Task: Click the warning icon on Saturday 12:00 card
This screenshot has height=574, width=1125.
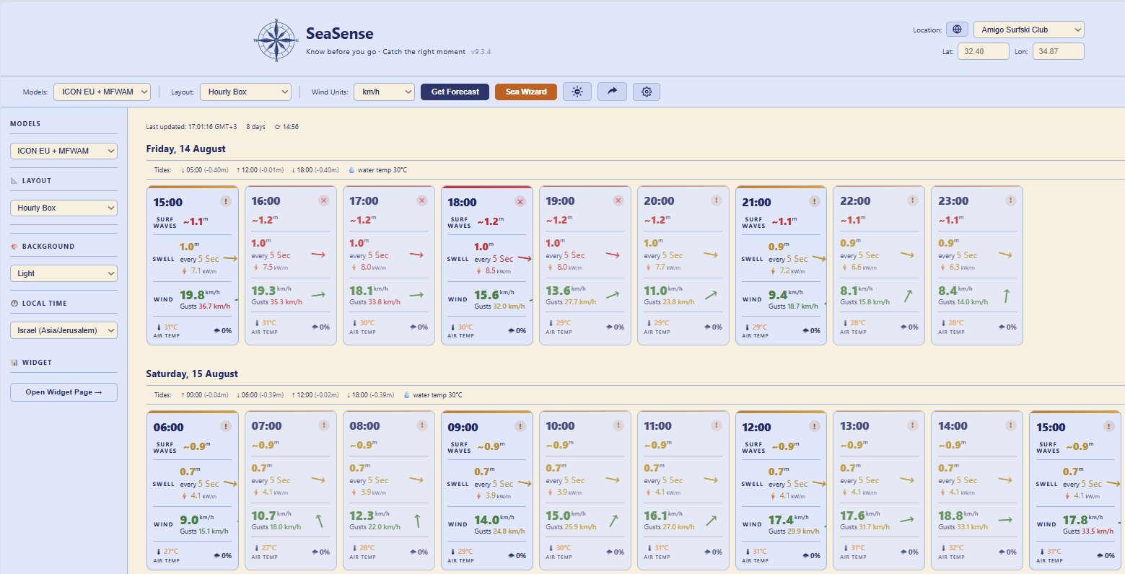Action: [815, 427]
